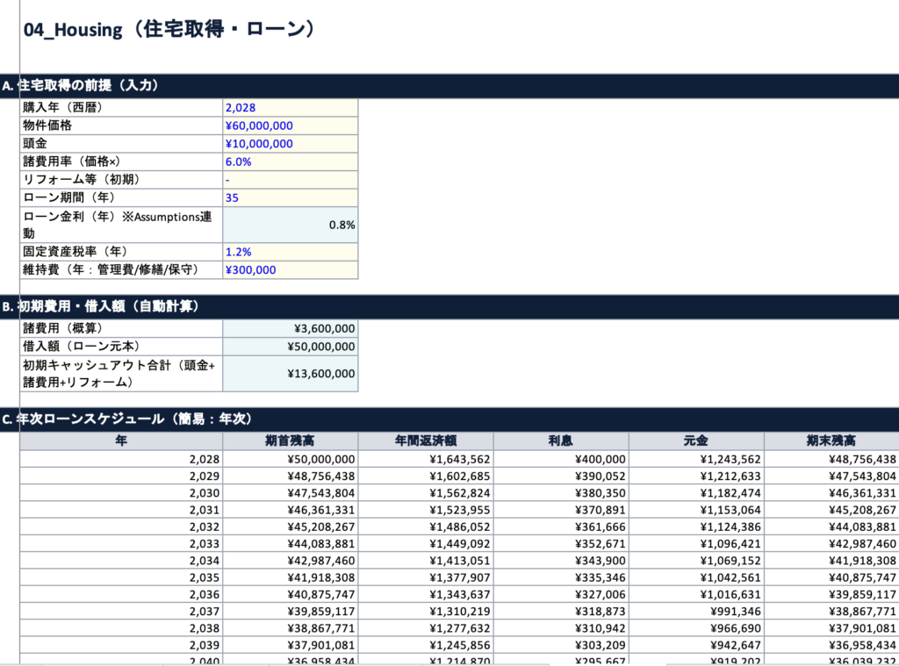Select the 年次ローンスケジュール section header
Screen dimensions: 899x666
point(132,419)
